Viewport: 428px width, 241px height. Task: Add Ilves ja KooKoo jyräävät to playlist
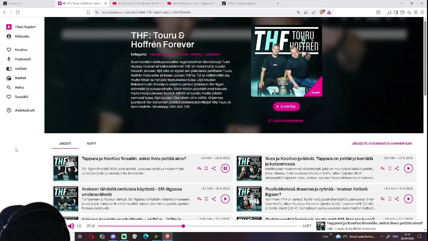pyautogui.click(x=383, y=168)
